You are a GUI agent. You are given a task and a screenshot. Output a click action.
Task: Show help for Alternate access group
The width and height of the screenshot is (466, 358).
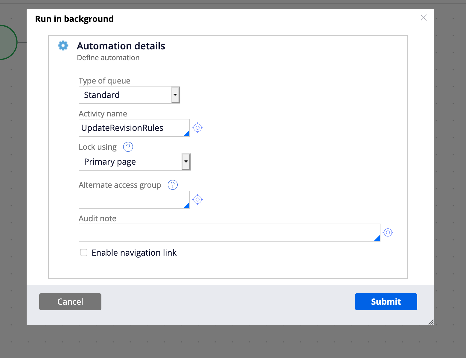(x=173, y=185)
